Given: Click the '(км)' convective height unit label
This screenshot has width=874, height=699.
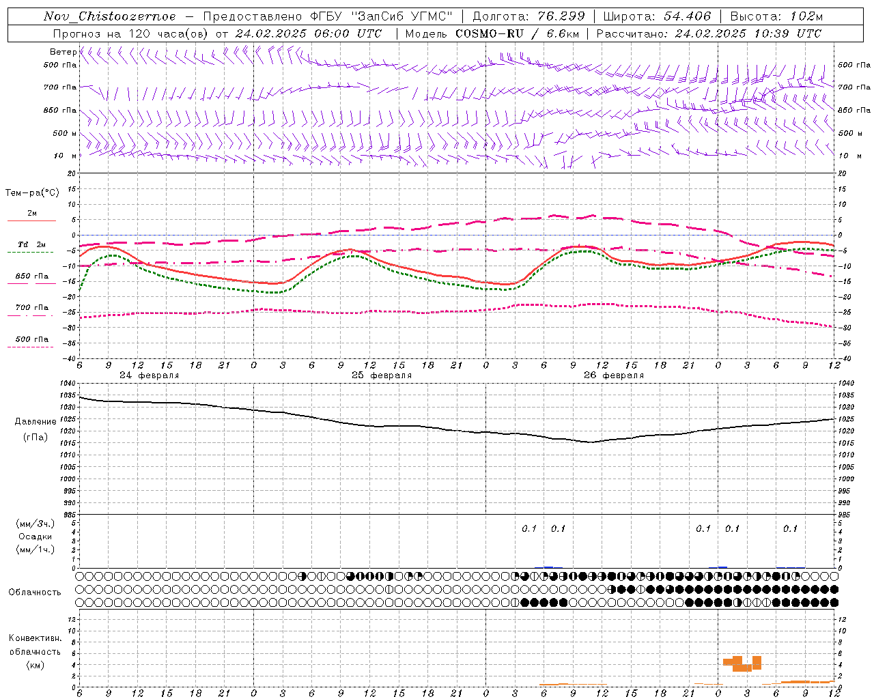Looking at the screenshot, I should click(x=36, y=665).
